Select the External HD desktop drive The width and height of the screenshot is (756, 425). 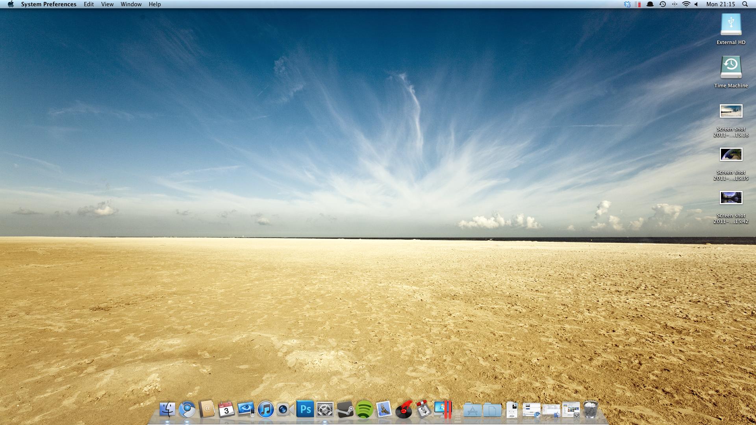pos(731,26)
